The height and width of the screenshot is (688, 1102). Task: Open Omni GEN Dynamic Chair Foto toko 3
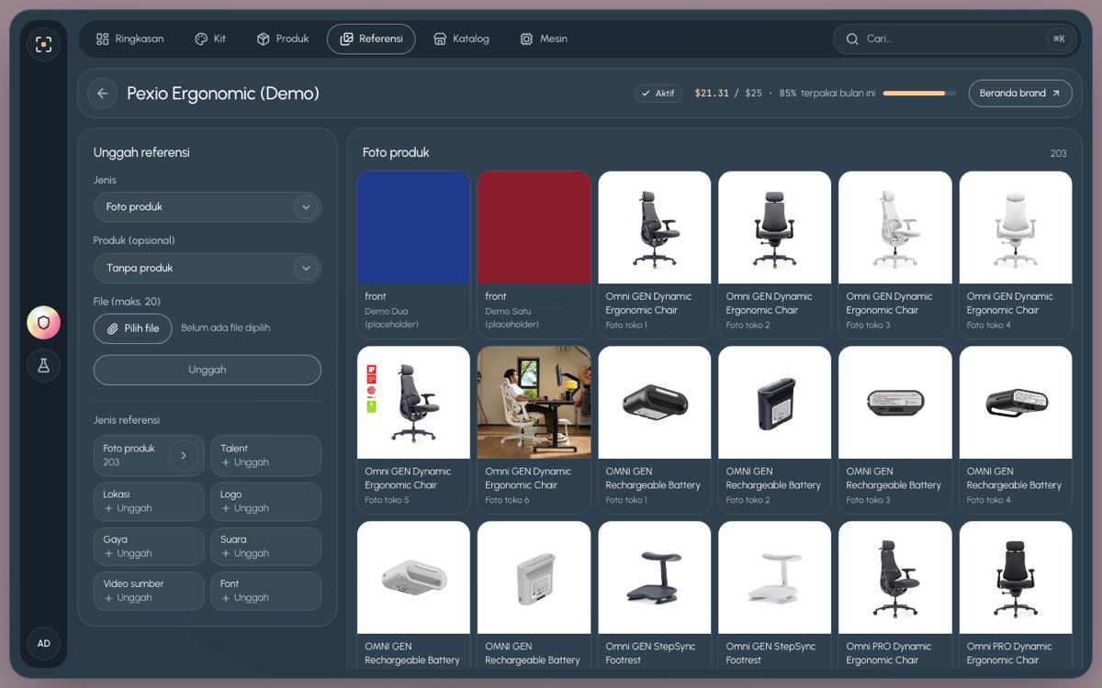(x=894, y=255)
